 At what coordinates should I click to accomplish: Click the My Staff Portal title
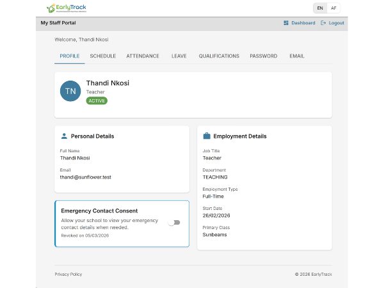point(58,23)
